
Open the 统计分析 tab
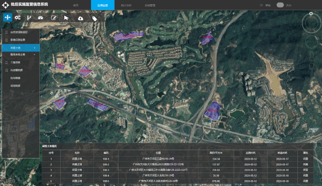(127, 5)
